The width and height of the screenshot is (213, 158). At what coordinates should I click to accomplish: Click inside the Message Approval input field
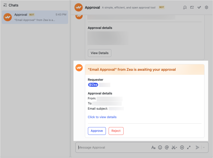point(112,147)
